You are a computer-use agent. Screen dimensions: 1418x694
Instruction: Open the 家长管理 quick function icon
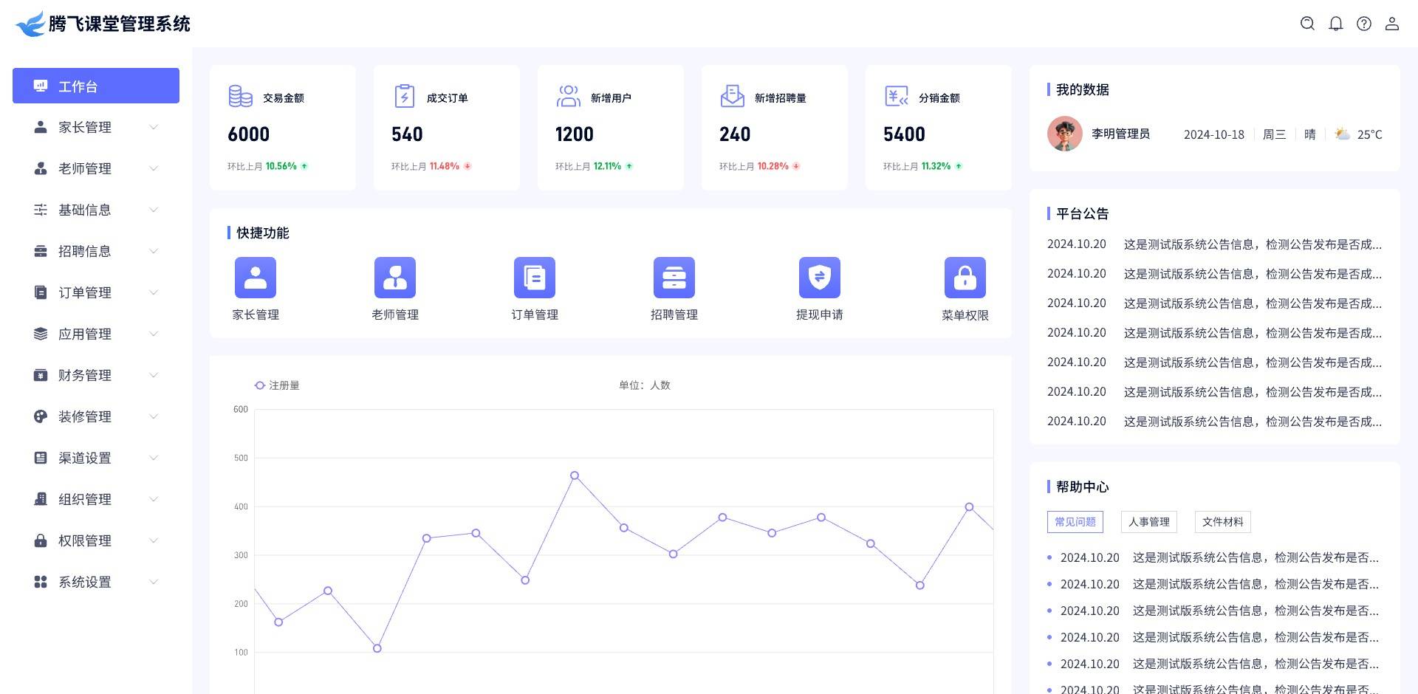(x=255, y=278)
